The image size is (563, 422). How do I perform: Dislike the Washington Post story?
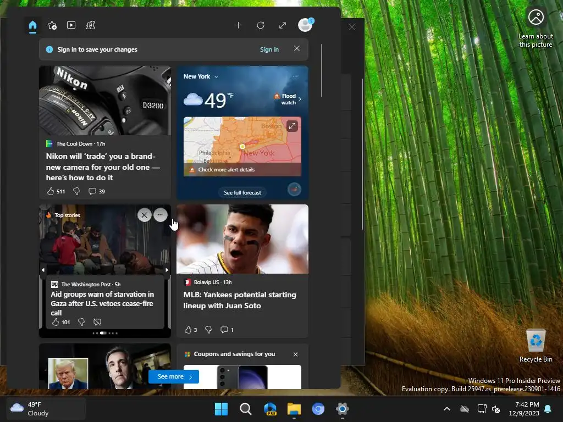coord(81,322)
